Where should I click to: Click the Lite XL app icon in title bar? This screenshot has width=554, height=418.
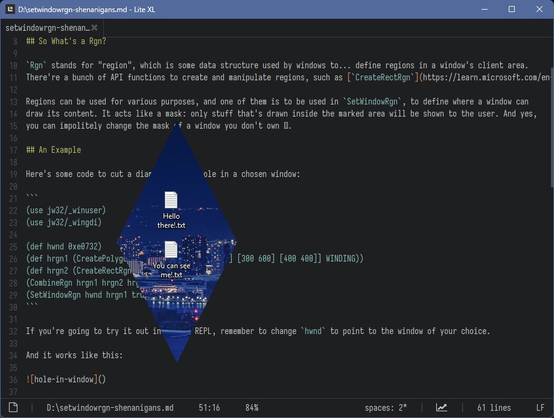pos(10,9)
